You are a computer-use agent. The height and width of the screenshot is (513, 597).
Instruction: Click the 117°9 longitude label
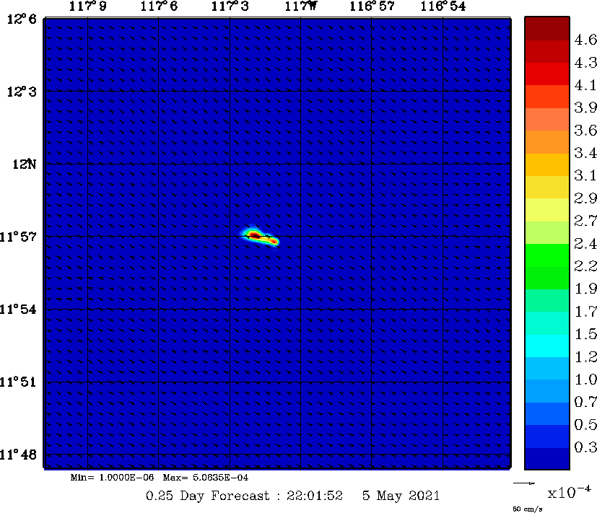click(x=87, y=6)
